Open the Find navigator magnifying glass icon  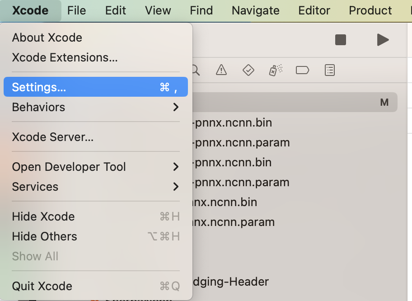tap(196, 70)
